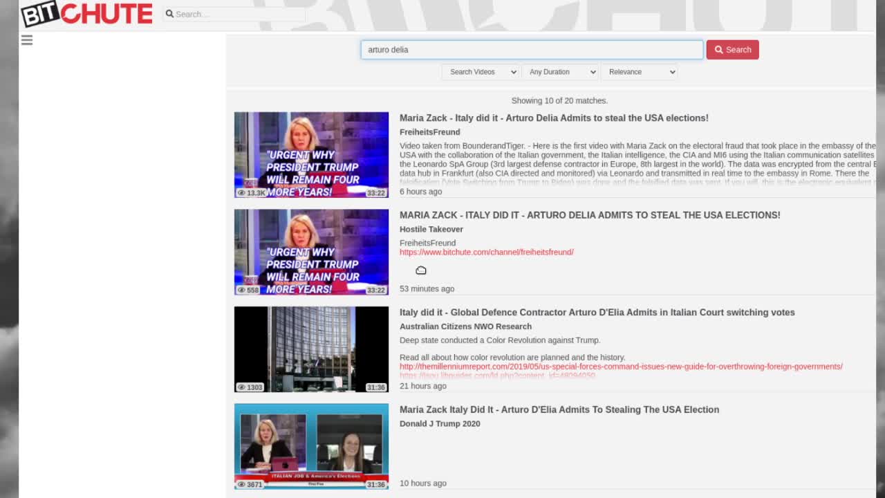
Task: Click the 'arturo delia' search input
Action: click(x=532, y=50)
